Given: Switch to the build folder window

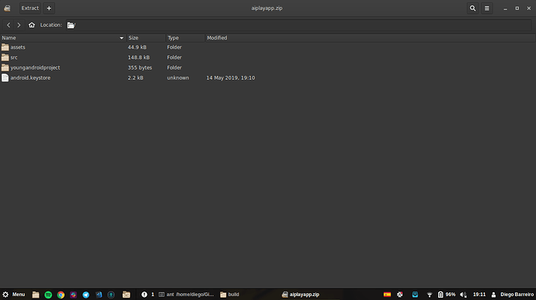Looking at the screenshot, I should (230, 295).
